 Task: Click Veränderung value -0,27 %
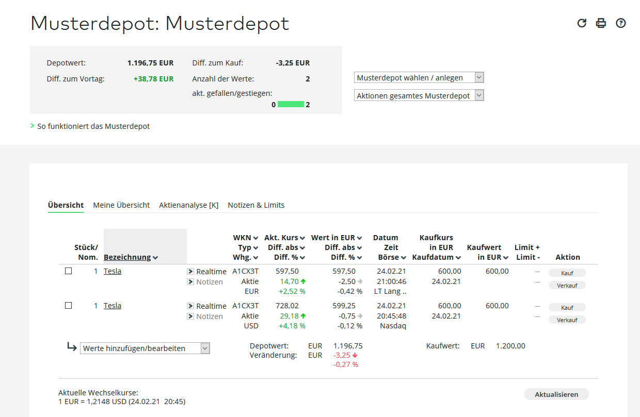pos(346,364)
